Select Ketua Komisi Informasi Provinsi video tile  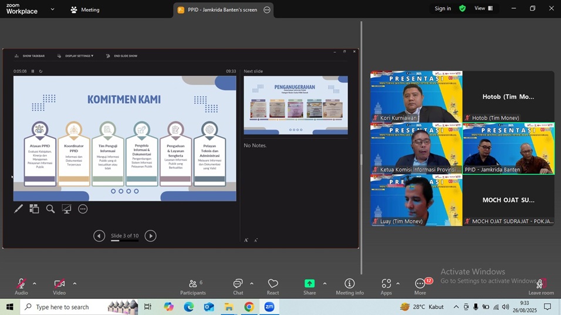(x=416, y=148)
